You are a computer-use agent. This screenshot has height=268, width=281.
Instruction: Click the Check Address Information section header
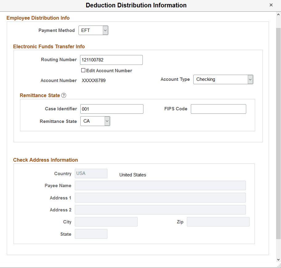click(x=45, y=160)
